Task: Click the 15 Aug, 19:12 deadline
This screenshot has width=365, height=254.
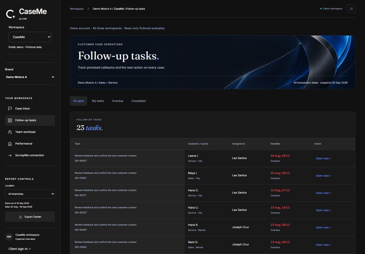Action: tap(280, 208)
